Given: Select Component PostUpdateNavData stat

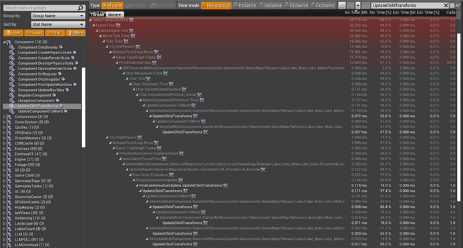Looking at the screenshot, I should click(x=45, y=84).
